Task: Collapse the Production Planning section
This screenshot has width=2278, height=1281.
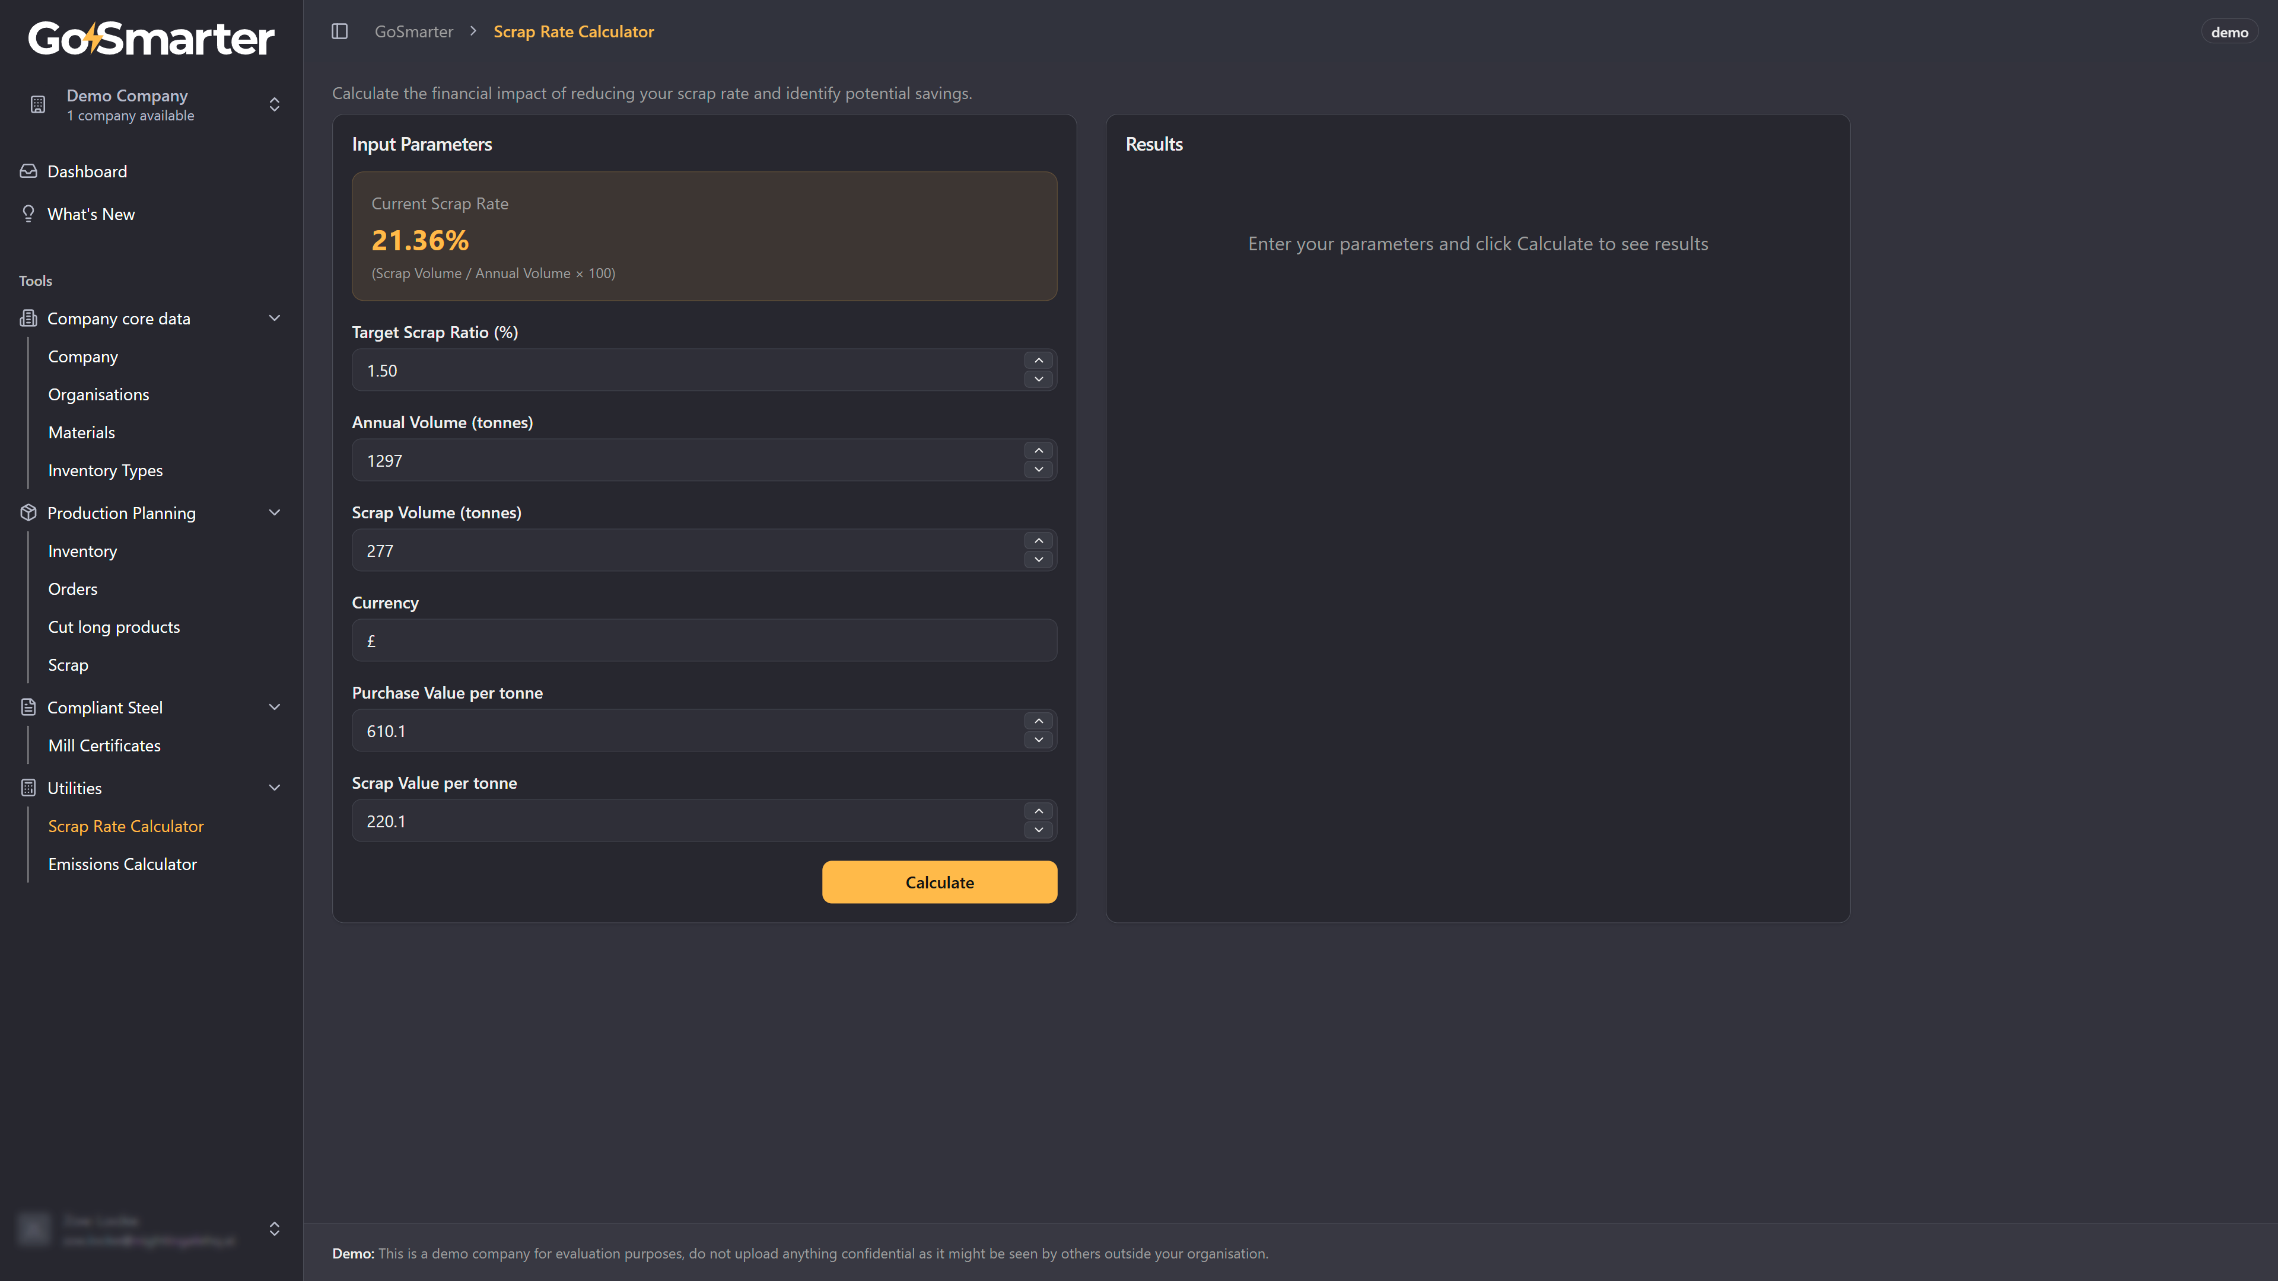Action: click(x=274, y=513)
